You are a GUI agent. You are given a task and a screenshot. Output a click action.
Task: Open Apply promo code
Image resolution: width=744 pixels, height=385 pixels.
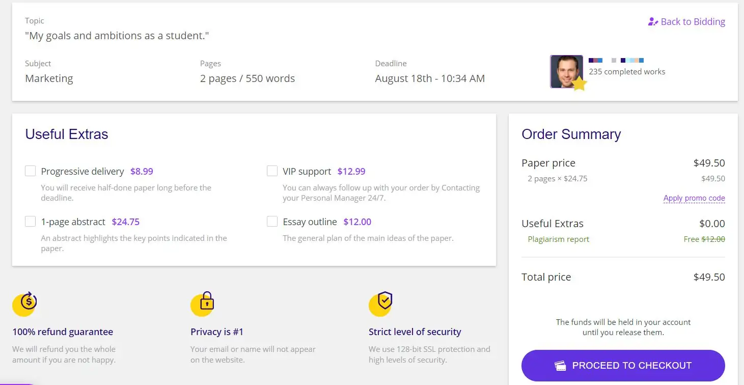[694, 198]
